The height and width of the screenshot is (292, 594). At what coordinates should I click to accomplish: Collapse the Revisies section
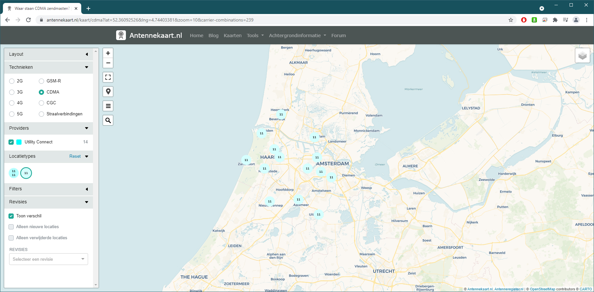49,202
